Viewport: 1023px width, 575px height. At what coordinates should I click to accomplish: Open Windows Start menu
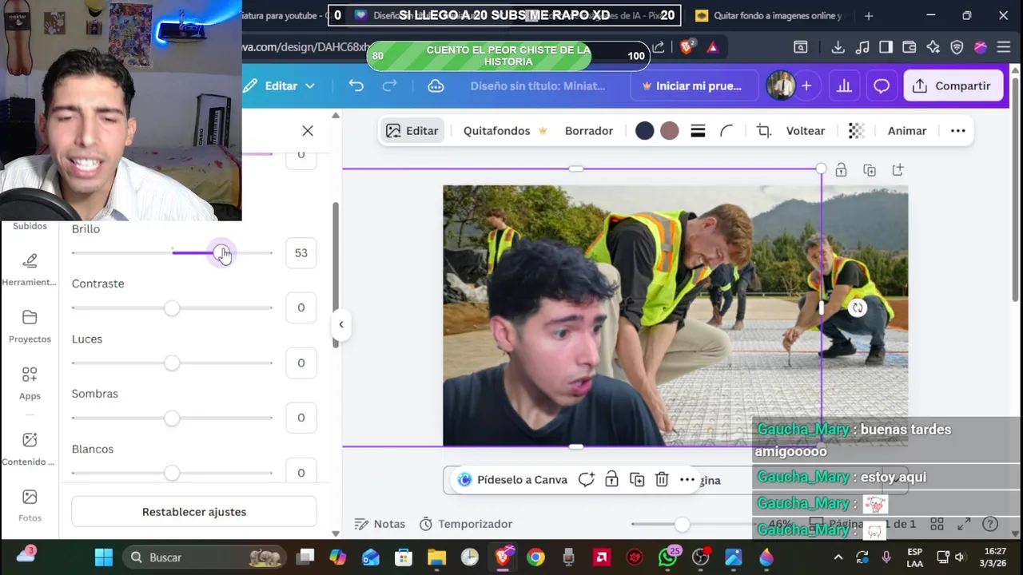(x=104, y=557)
